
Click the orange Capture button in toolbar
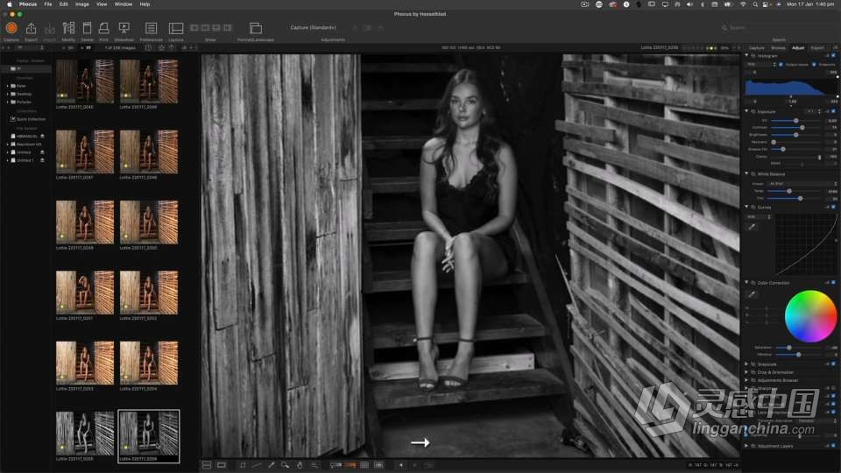point(11,29)
